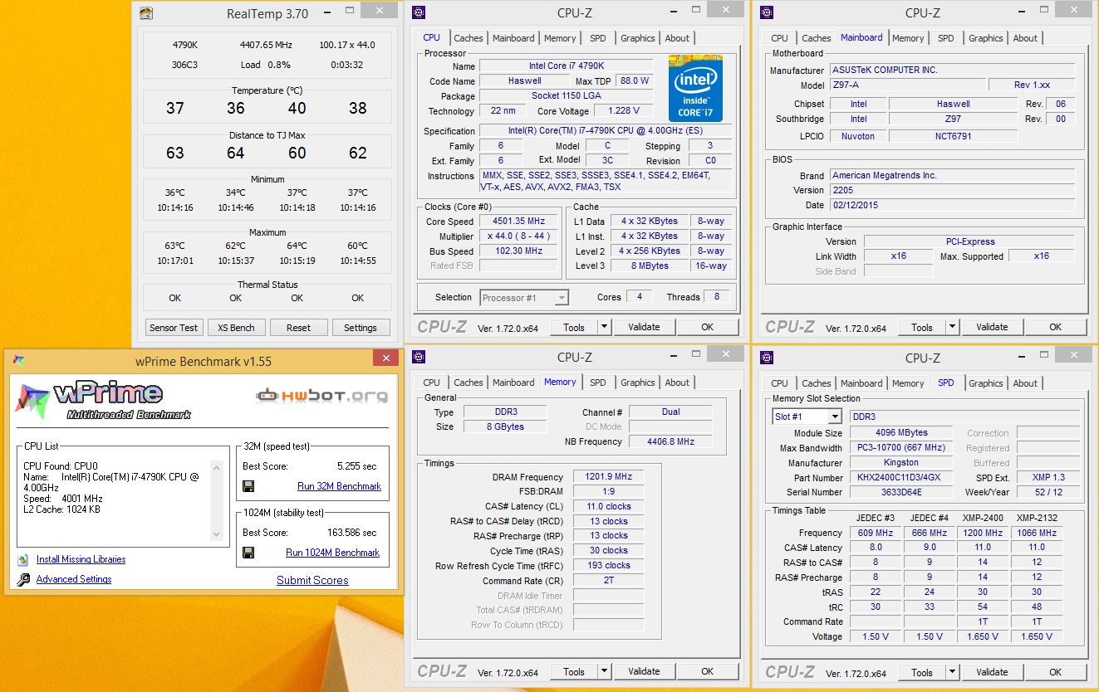
Task: Click the HWBOT.org logo in wPrime
Action: 321,396
